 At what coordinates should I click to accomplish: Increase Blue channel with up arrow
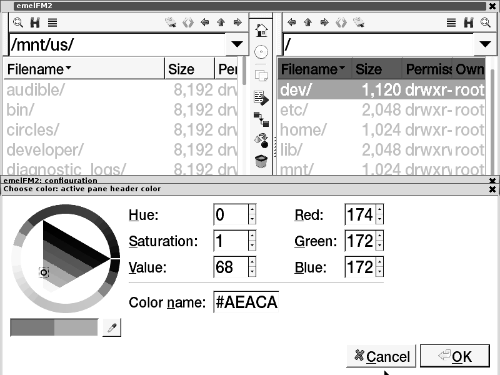click(x=379, y=262)
